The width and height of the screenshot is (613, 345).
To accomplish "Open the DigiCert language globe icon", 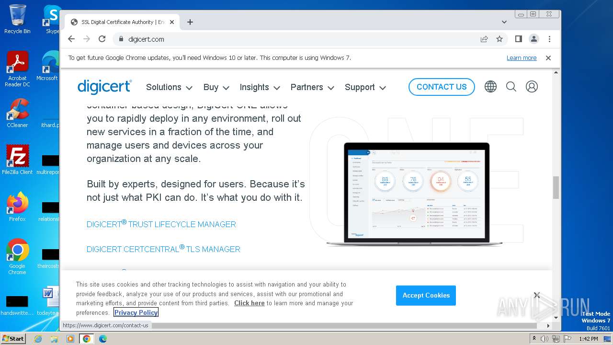I will (490, 87).
